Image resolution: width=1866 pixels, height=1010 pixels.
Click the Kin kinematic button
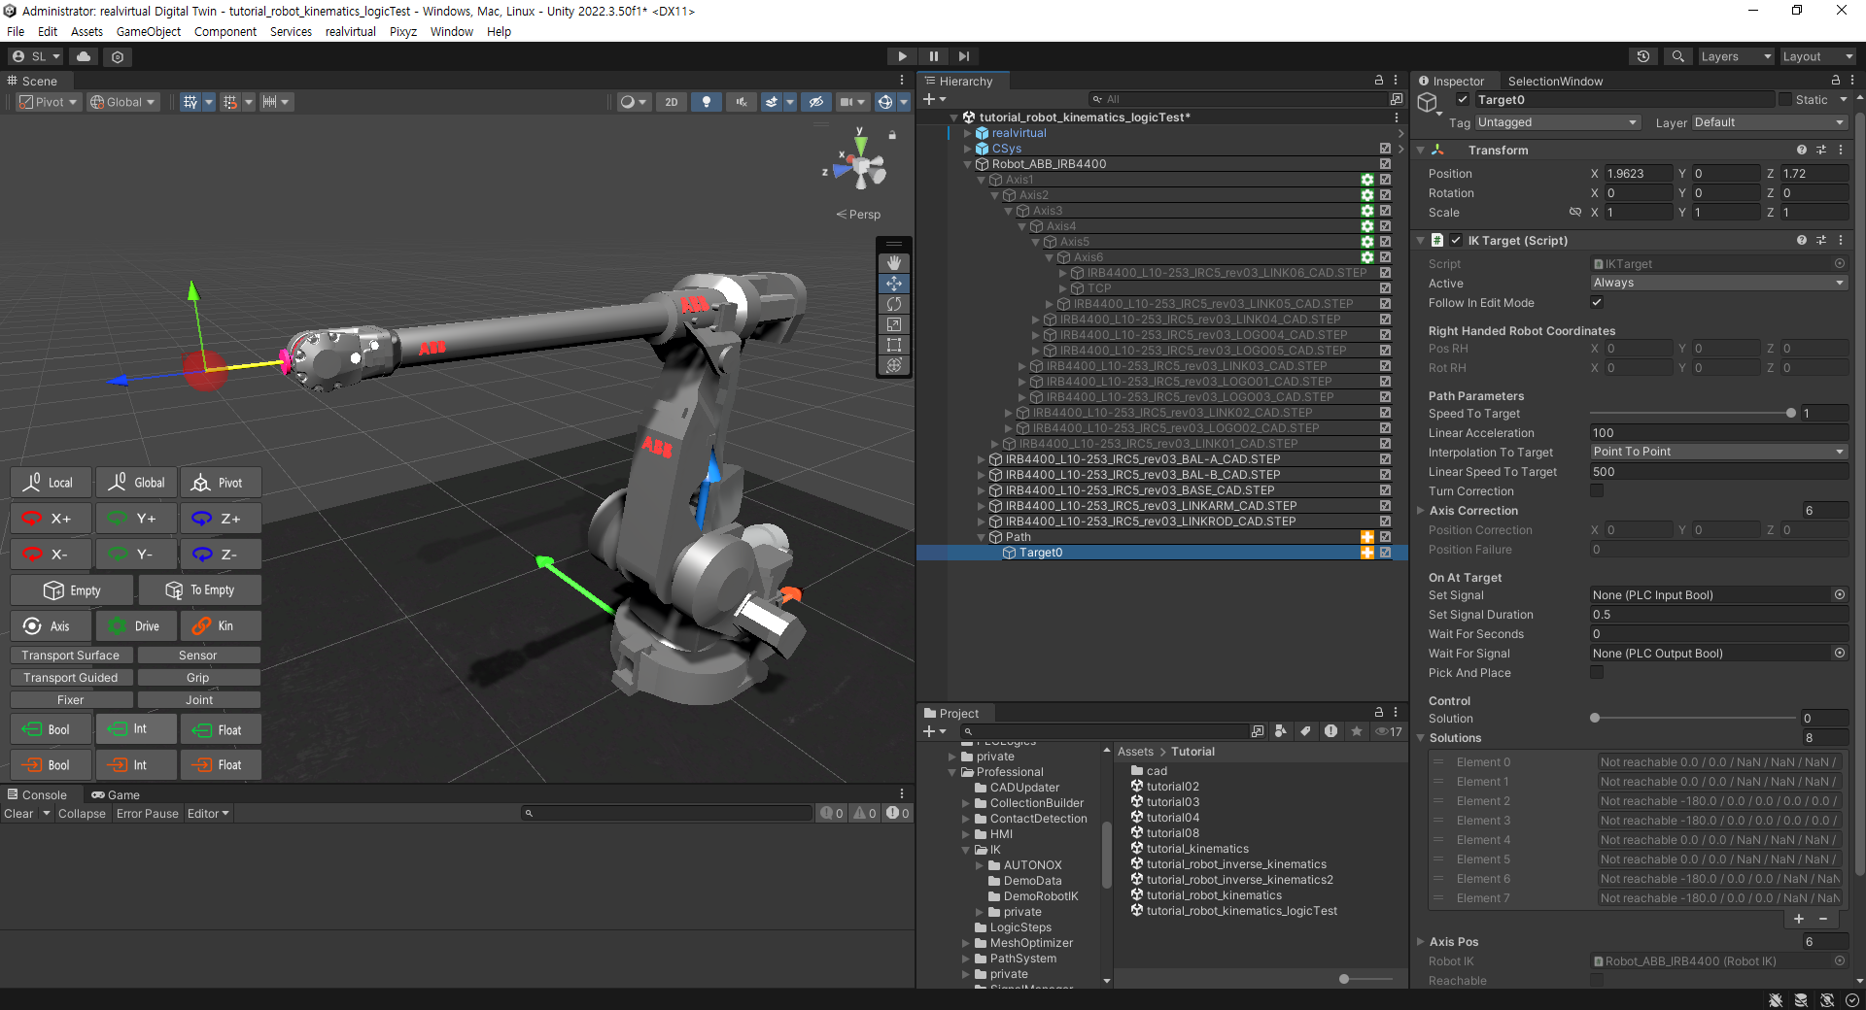(x=221, y=626)
